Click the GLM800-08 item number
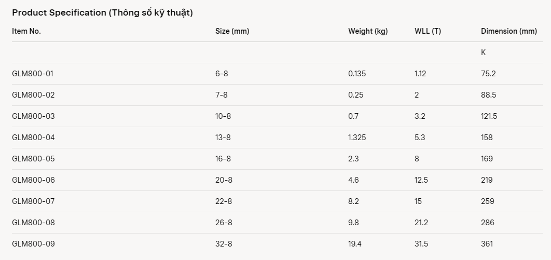Screen dimensions: 551x260 [x=33, y=223]
